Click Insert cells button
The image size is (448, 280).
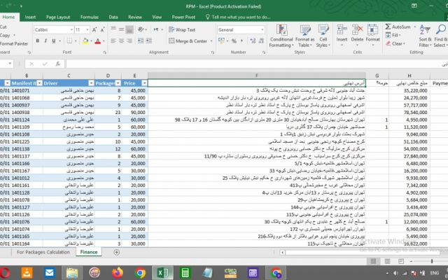[x=342, y=36]
